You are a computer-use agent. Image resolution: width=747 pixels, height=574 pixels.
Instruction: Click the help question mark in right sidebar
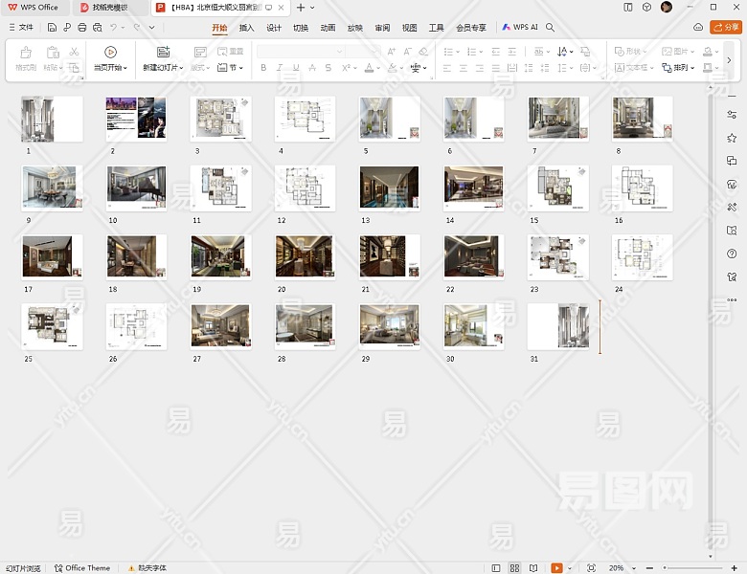[x=732, y=254]
